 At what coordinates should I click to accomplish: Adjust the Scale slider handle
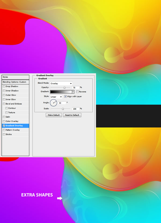(63, 109)
